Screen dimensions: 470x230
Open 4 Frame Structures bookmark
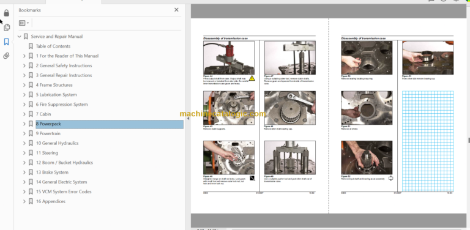(x=54, y=85)
